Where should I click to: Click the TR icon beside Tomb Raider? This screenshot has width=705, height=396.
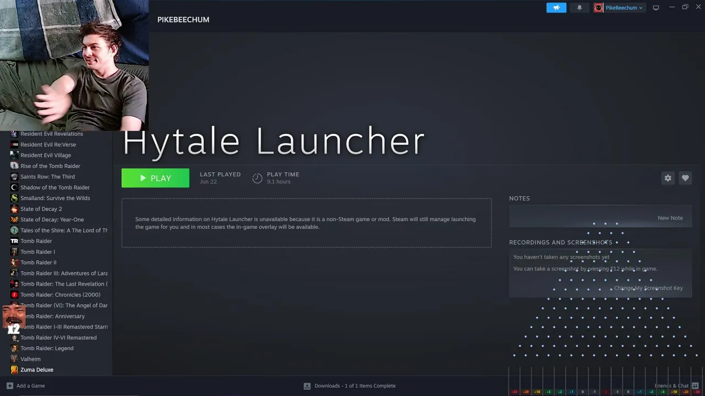click(14, 241)
